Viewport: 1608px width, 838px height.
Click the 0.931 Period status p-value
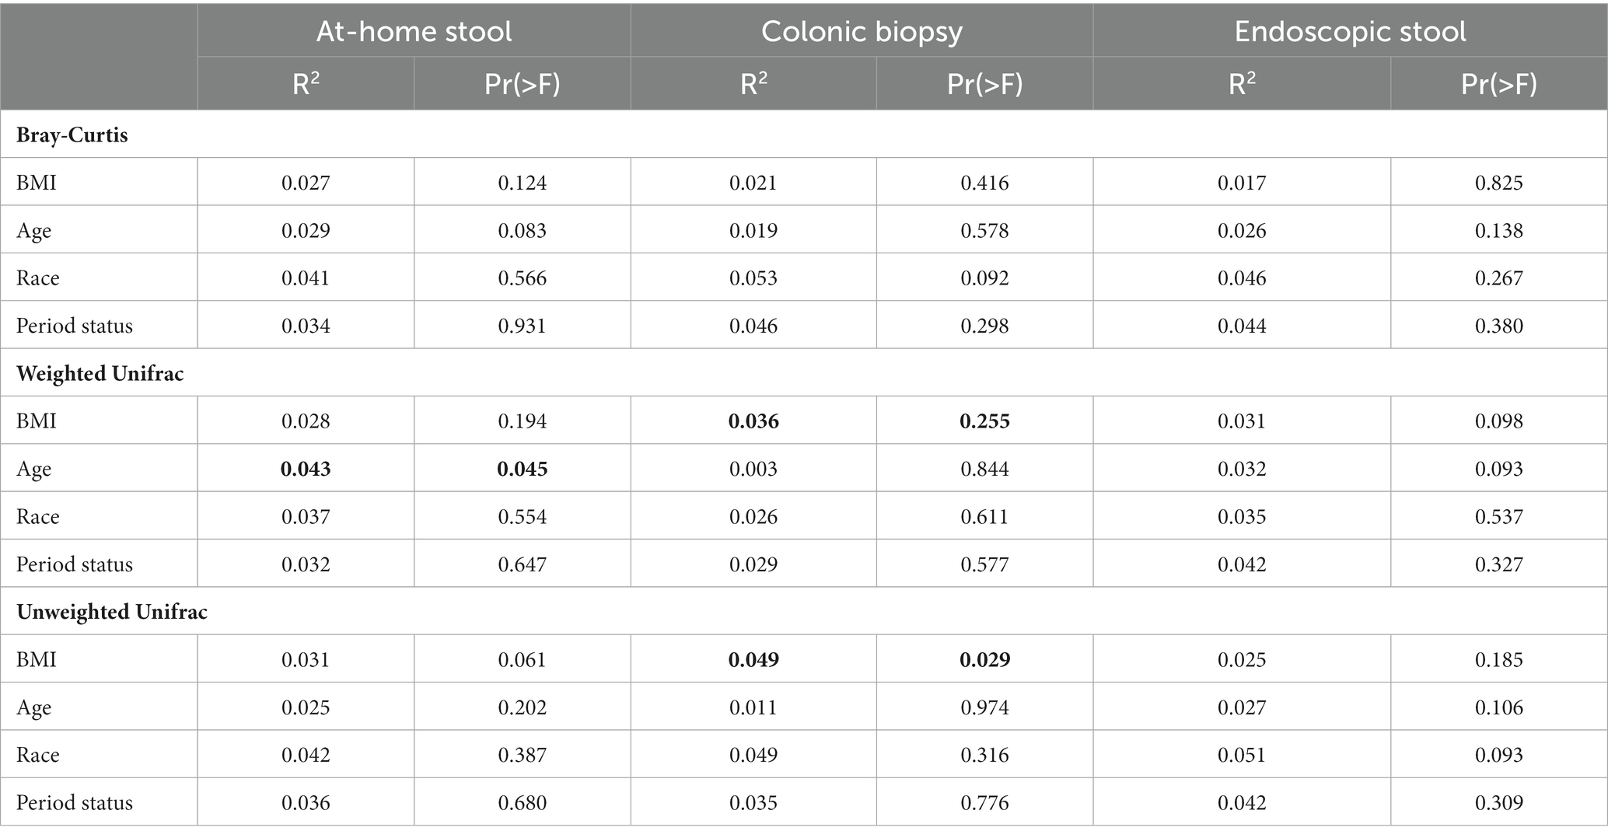pos(523,326)
